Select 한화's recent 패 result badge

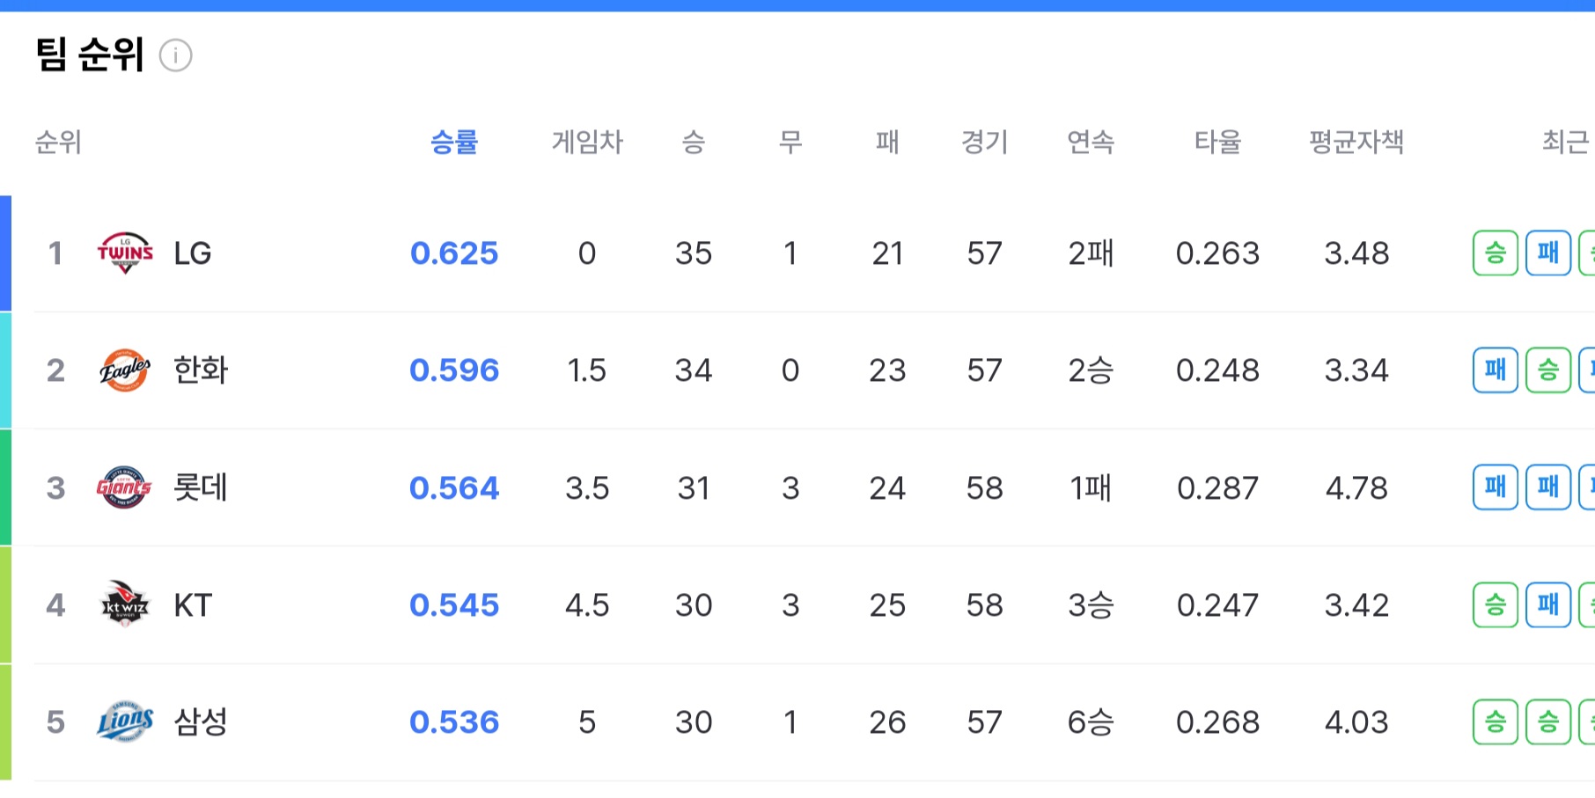(x=1496, y=370)
